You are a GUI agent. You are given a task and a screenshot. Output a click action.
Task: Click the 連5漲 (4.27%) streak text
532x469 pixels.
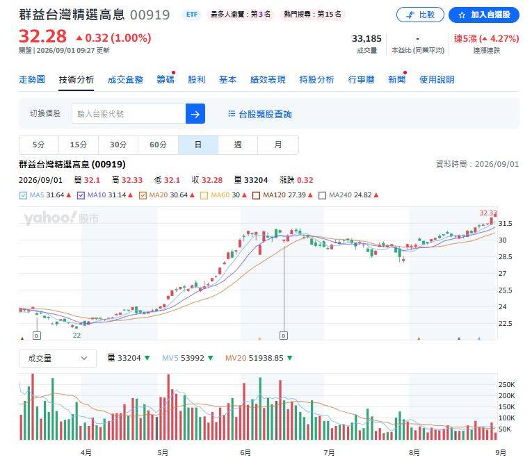(486, 39)
